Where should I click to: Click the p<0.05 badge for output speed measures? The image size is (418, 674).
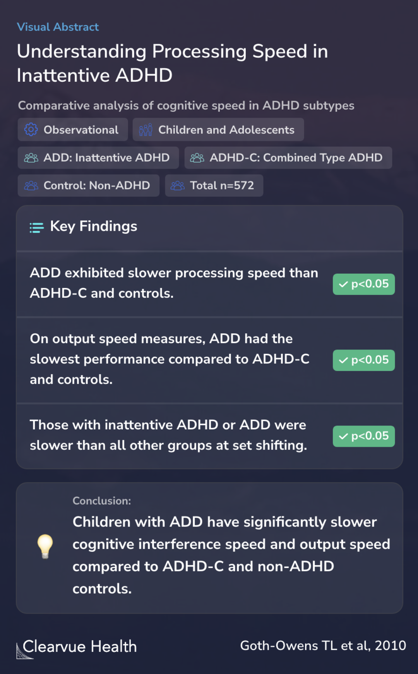[x=364, y=360]
